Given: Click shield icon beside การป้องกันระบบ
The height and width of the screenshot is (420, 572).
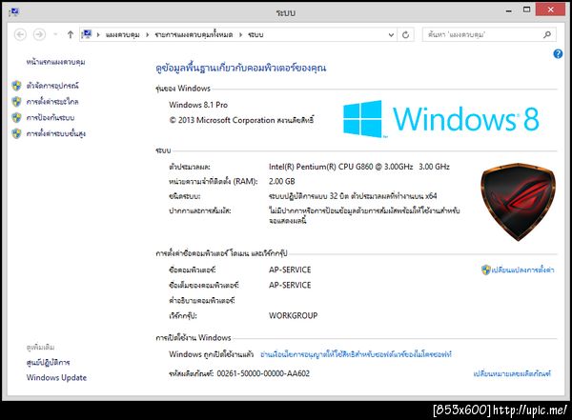Looking at the screenshot, I should tap(16, 118).
